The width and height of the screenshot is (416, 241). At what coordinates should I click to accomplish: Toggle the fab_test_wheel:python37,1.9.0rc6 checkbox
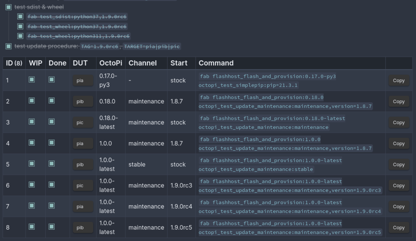tap(20, 27)
